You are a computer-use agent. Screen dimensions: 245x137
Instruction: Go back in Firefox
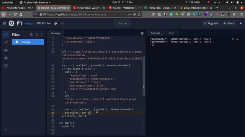(3, 14)
